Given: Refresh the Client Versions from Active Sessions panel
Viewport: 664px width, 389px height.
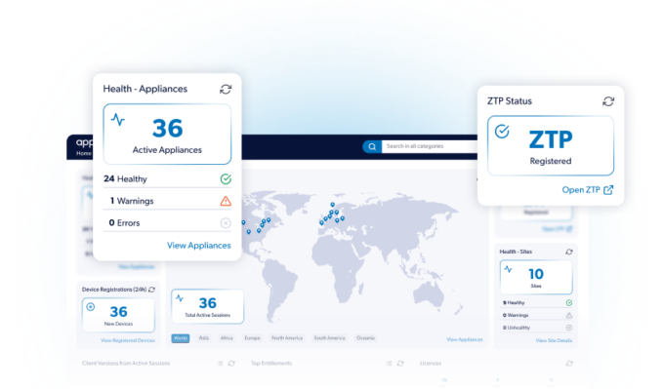Looking at the screenshot, I should click(231, 364).
